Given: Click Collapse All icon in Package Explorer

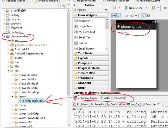Looking at the screenshot, I should [59, 6].
